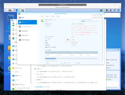Pin the widget panel

point(115,50)
